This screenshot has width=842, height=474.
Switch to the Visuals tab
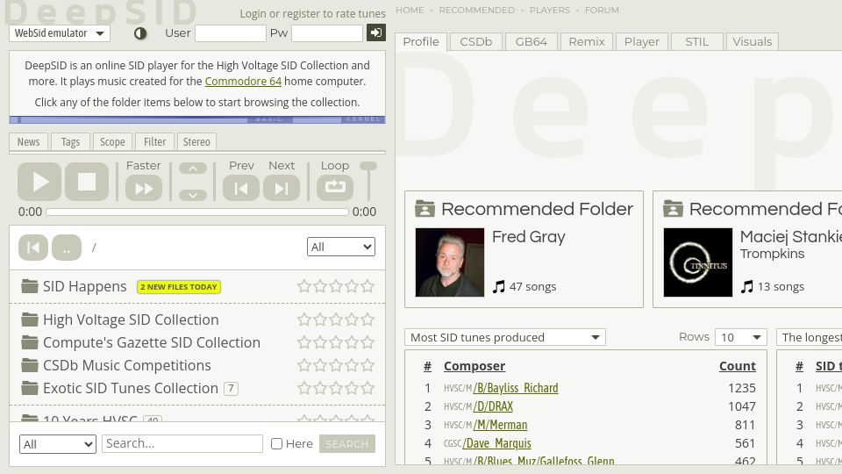[752, 42]
